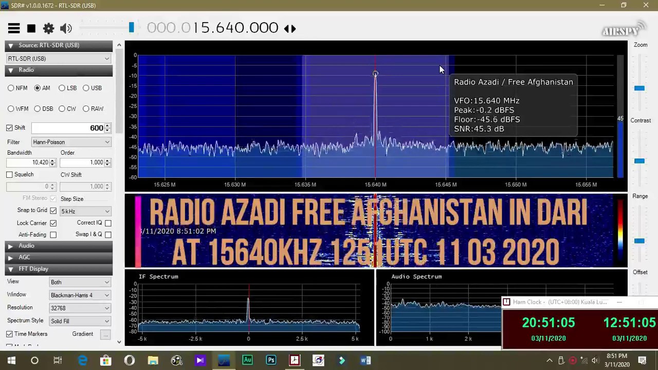Select LSB demodulation mode

click(x=62, y=88)
